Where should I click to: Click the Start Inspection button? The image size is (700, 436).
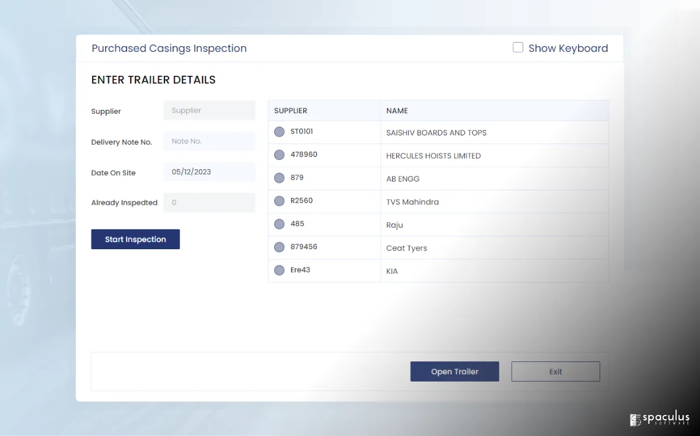pos(135,239)
